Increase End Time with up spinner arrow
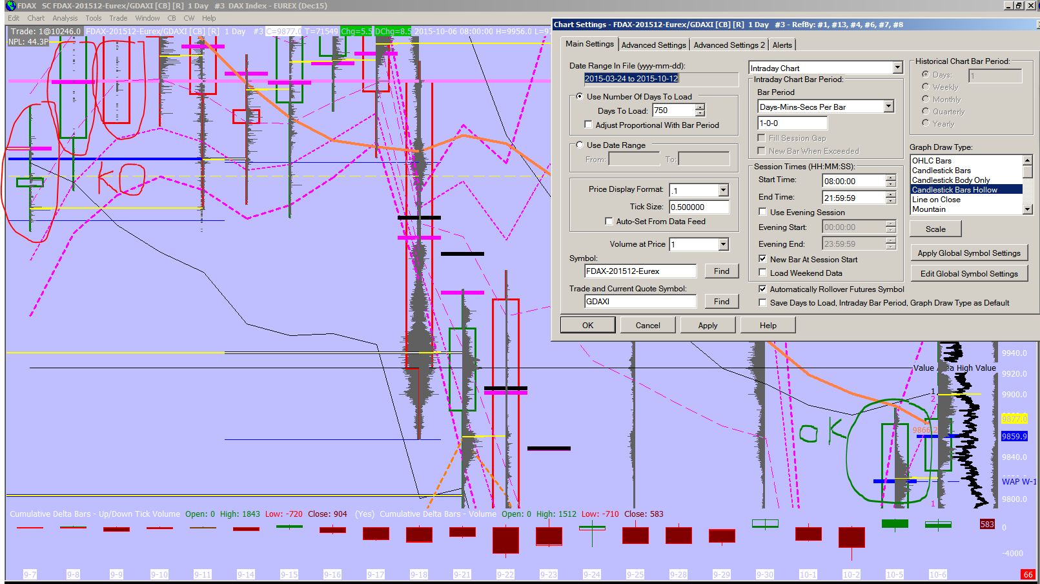 (x=891, y=194)
